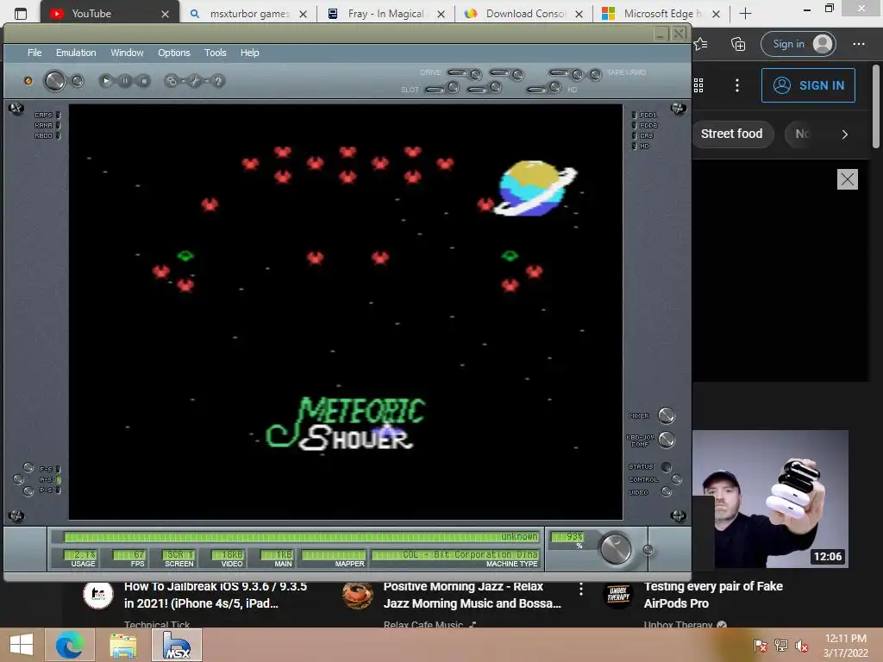Pause emulation with the pause button

pyautogui.click(x=125, y=81)
